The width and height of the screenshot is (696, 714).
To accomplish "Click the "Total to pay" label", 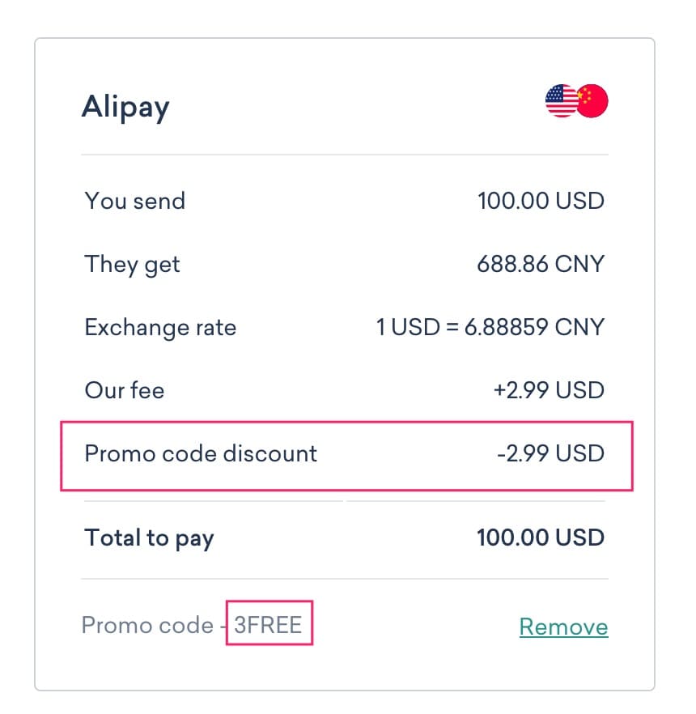I will (x=149, y=538).
